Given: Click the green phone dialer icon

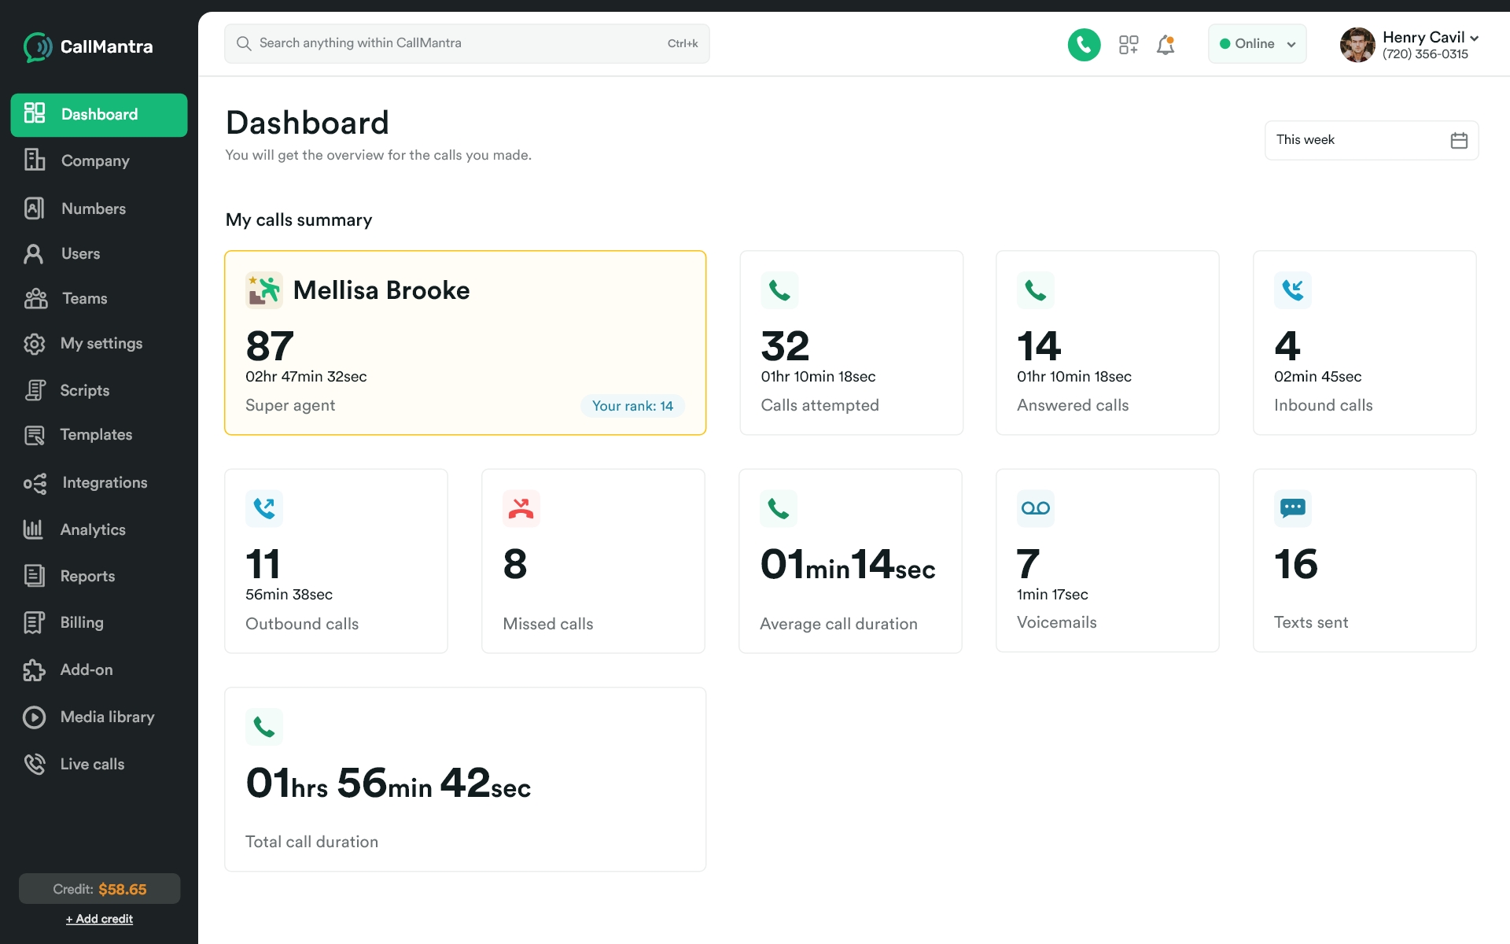Looking at the screenshot, I should point(1083,45).
